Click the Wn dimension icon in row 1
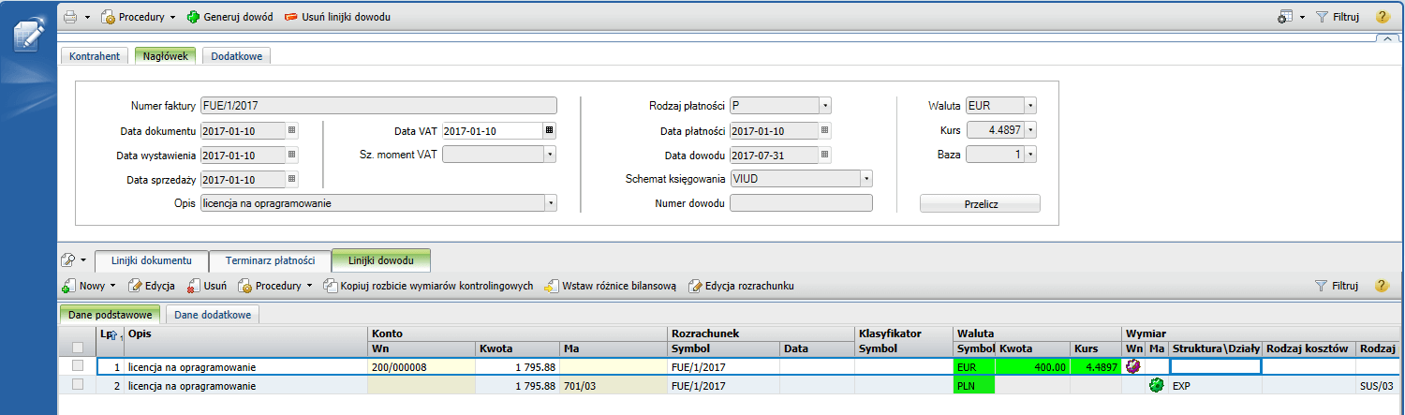Image resolution: width=1405 pixels, height=415 pixels. (x=1132, y=366)
